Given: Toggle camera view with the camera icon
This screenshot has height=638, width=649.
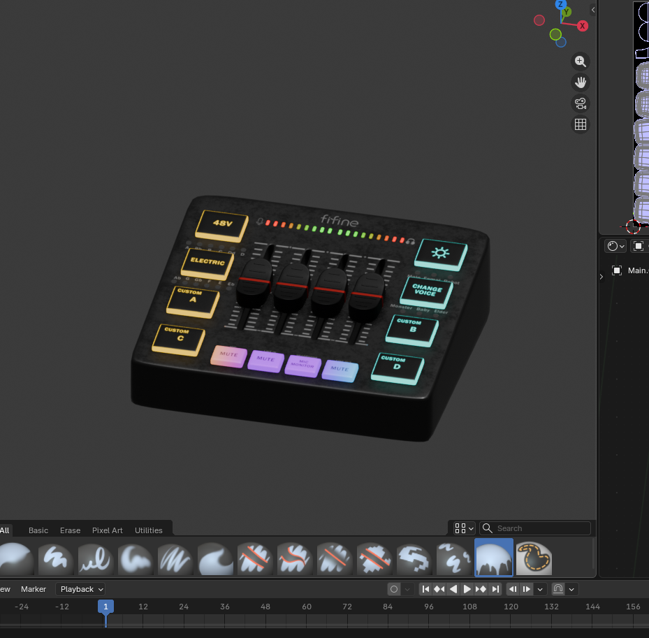Looking at the screenshot, I should [581, 103].
